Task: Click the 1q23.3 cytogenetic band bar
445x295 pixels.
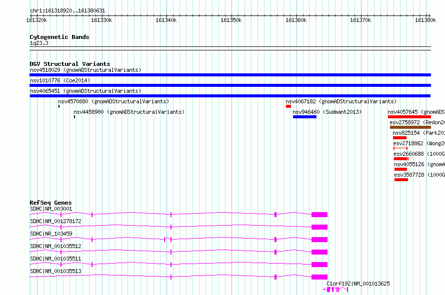Action: pos(230,48)
